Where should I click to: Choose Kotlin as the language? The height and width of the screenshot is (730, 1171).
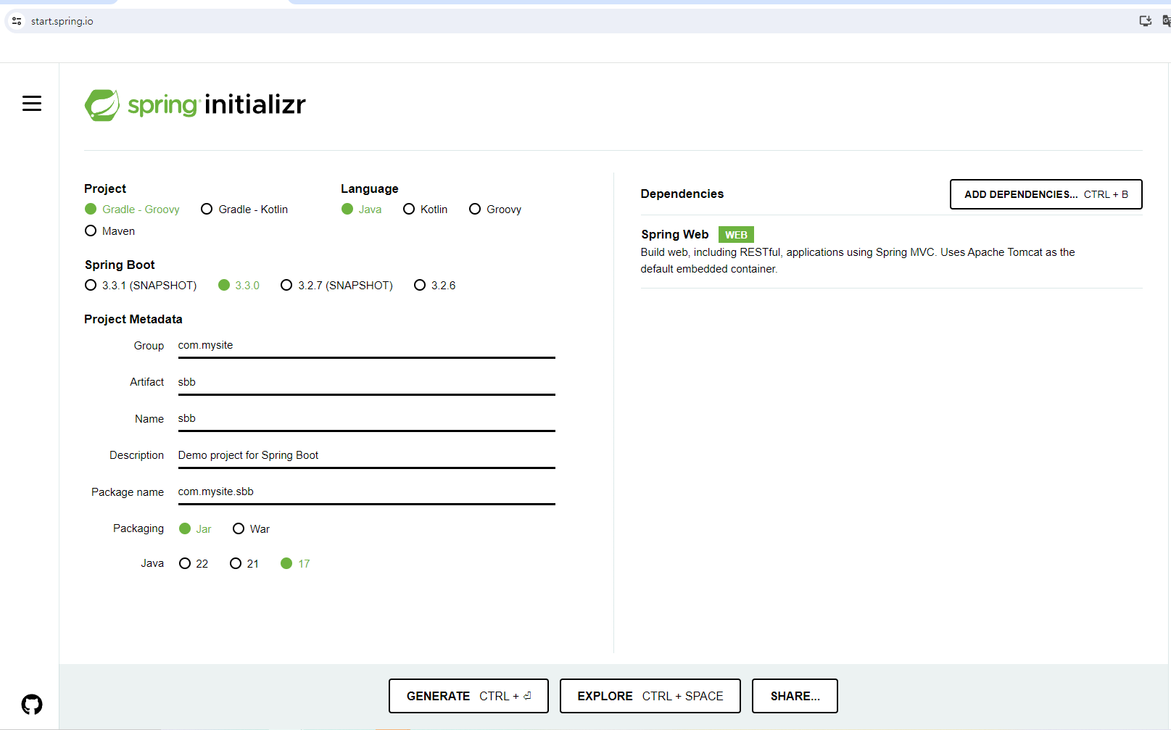[426, 210]
